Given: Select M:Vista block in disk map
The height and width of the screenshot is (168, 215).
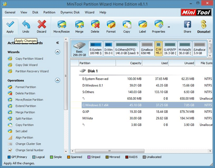Looking at the screenshot, I should coord(185,49).
